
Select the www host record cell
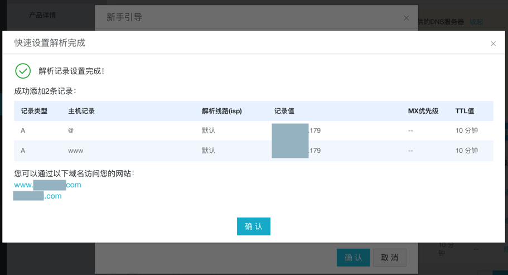click(x=75, y=151)
